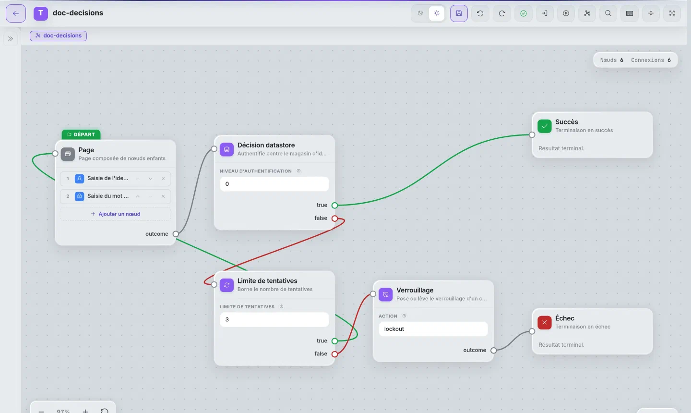Select the Verrouillage node shield icon

click(x=386, y=294)
